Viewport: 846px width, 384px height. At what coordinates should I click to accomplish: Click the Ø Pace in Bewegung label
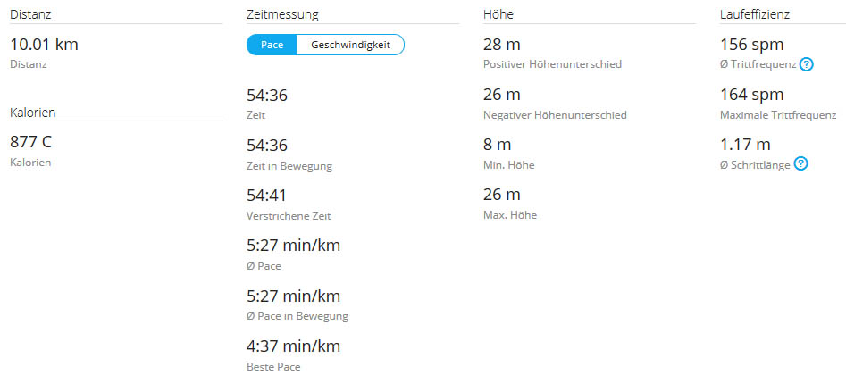pyautogui.click(x=297, y=316)
